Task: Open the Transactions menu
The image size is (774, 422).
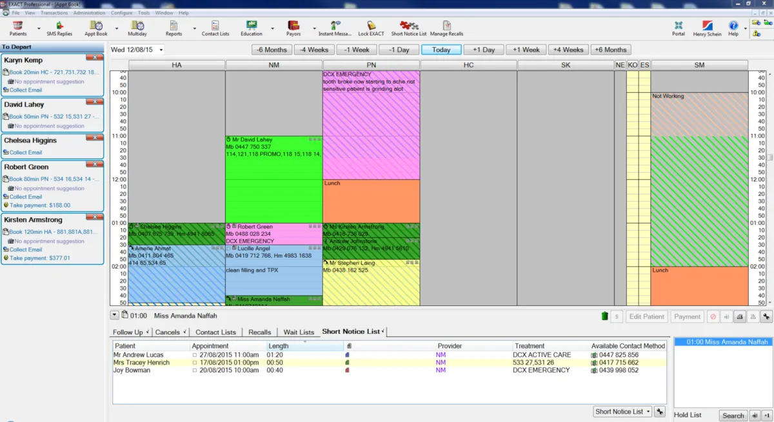Action: 54,13
